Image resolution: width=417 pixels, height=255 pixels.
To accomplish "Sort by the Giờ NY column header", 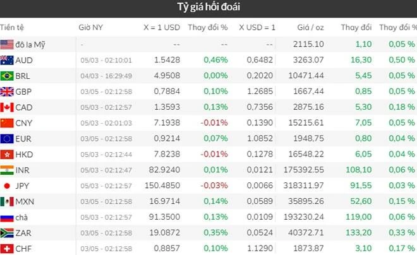I will click(90, 28).
